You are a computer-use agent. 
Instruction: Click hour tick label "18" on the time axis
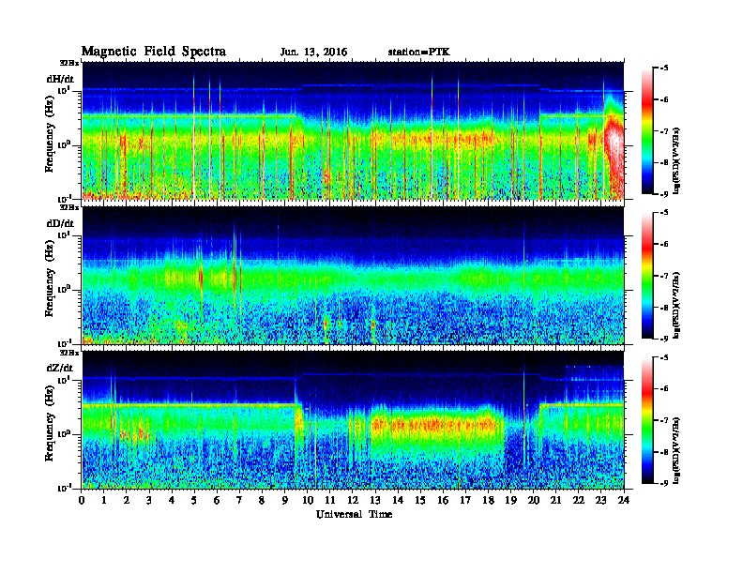coord(488,500)
